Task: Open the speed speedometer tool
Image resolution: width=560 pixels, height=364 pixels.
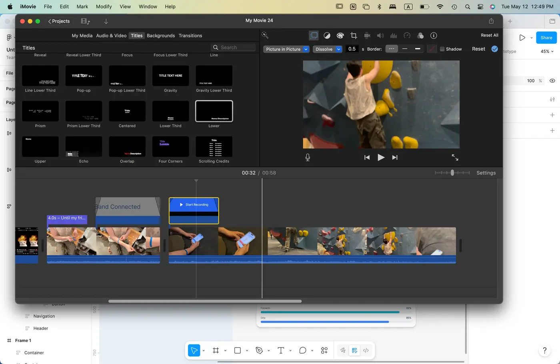Action: [407, 36]
